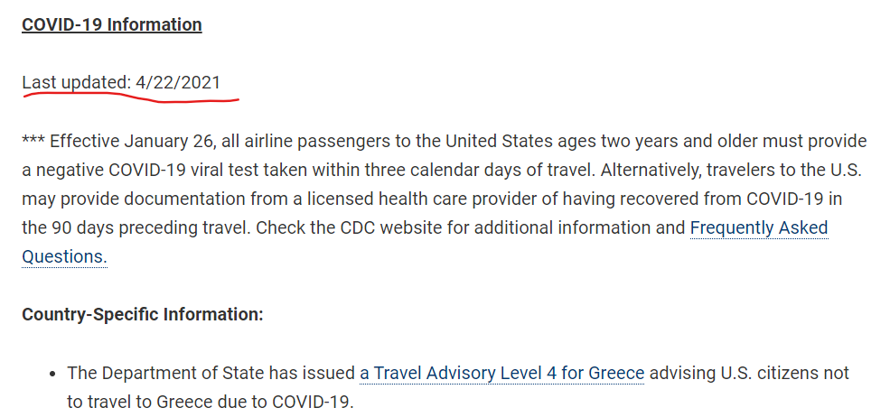
Task: Click the 4/22/2021 date
Action: pos(178,82)
